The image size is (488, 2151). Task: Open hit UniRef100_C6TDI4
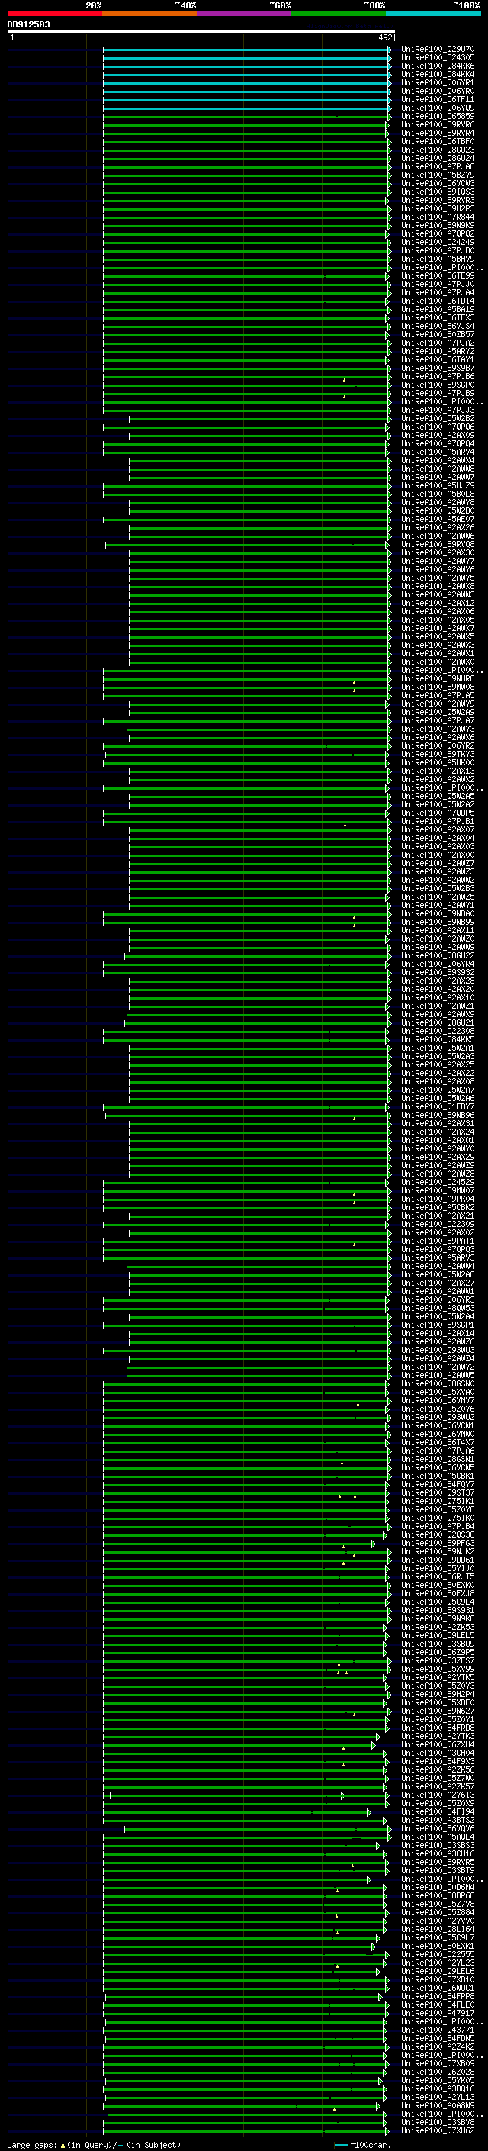point(437,301)
